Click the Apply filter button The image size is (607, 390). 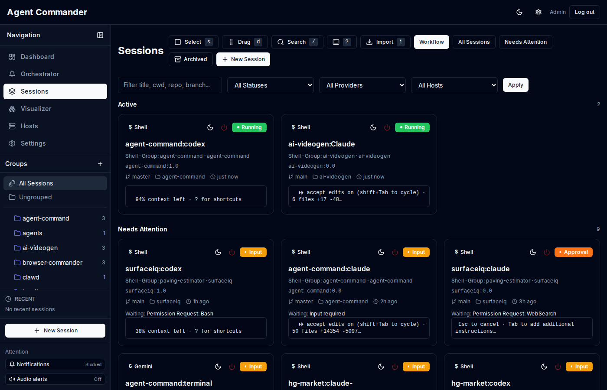(516, 85)
